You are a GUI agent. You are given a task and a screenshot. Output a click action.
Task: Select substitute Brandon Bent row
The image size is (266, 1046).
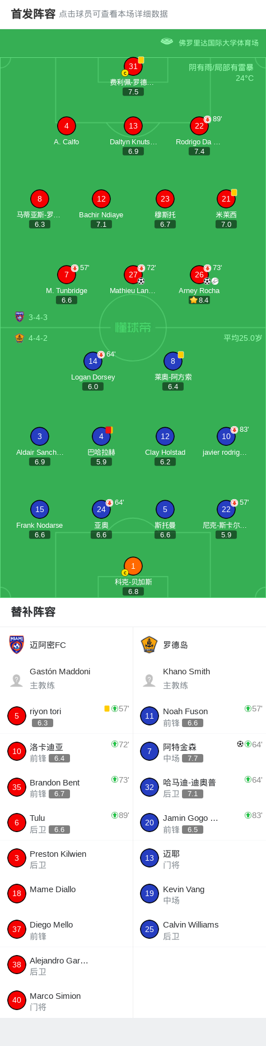(66, 787)
